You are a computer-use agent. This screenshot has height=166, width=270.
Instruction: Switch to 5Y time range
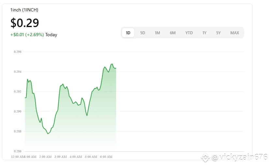click(218, 33)
